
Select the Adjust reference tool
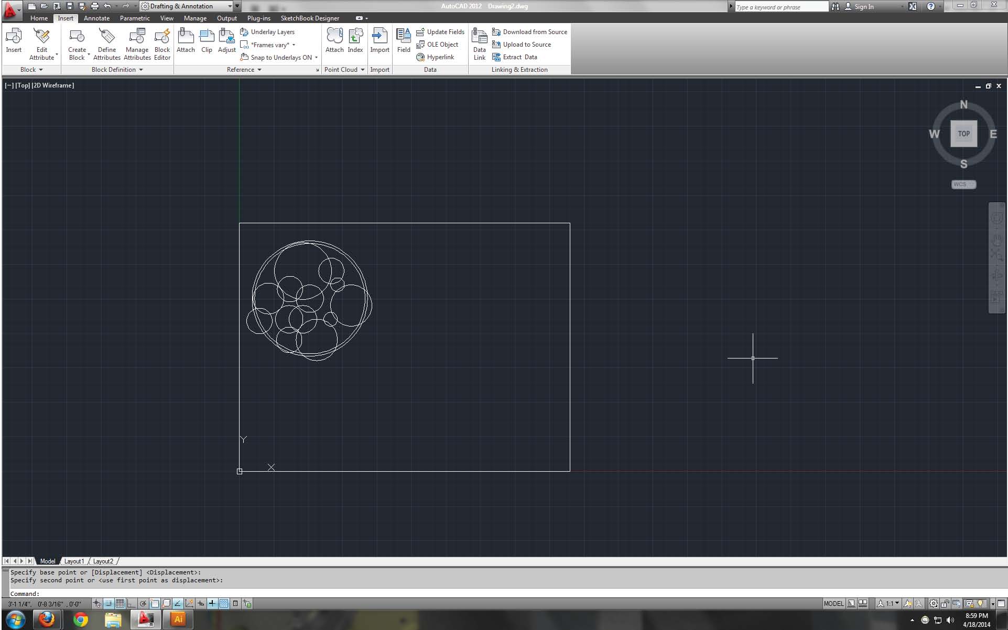[x=227, y=41]
